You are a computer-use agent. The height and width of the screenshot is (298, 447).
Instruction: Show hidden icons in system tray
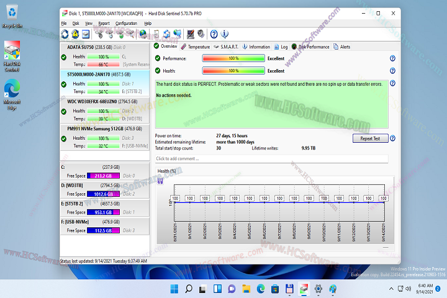coord(391,289)
